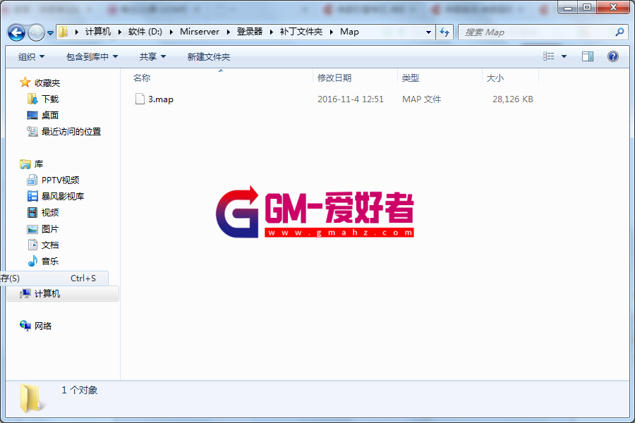This screenshot has width=635, height=423.
Task: Click the PPTV视频 library icon
Action: coord(32,180)
